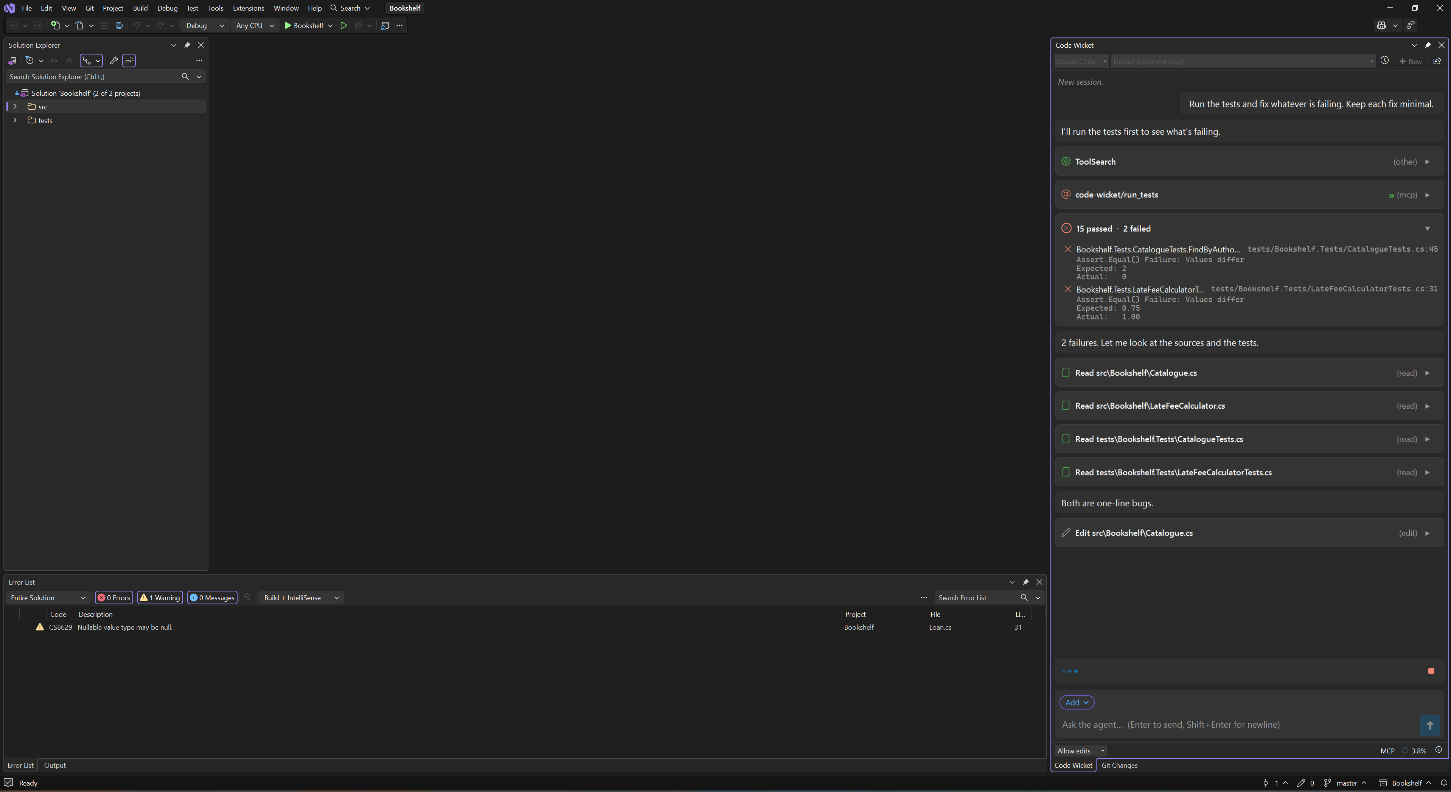Viewport: 1451px width, 792px height.
Task: Open the Add context dropdown
Action: coord(1077,702)
